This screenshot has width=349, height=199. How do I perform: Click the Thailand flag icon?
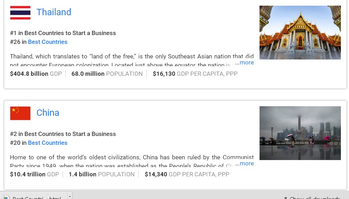pos(20,13)
